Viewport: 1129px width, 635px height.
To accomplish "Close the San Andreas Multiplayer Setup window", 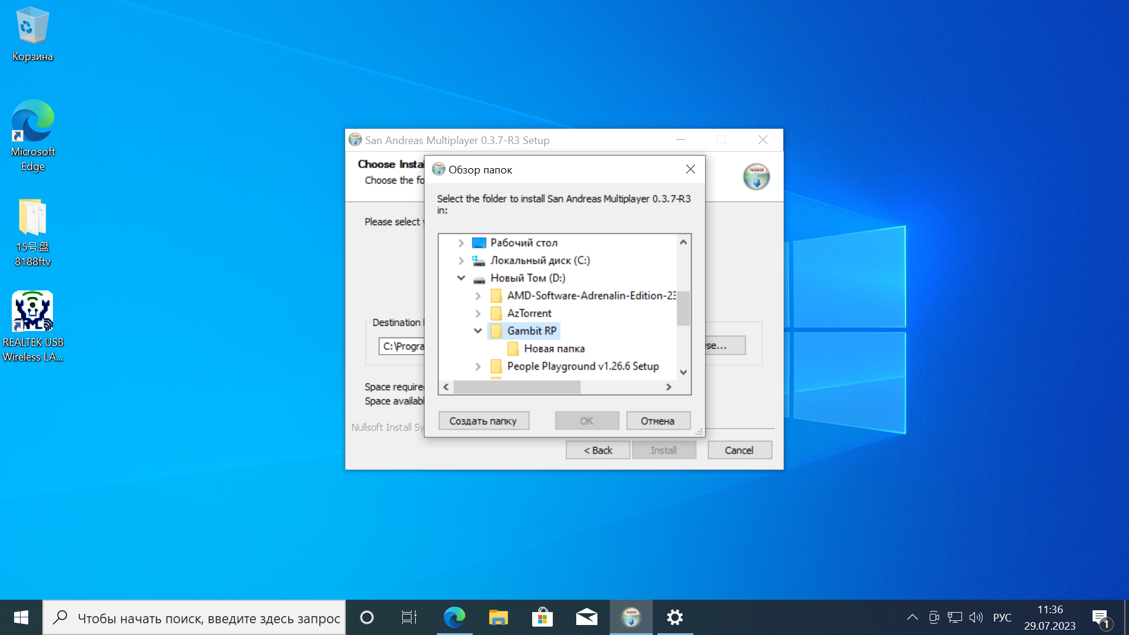I will (x=763, y=140).
